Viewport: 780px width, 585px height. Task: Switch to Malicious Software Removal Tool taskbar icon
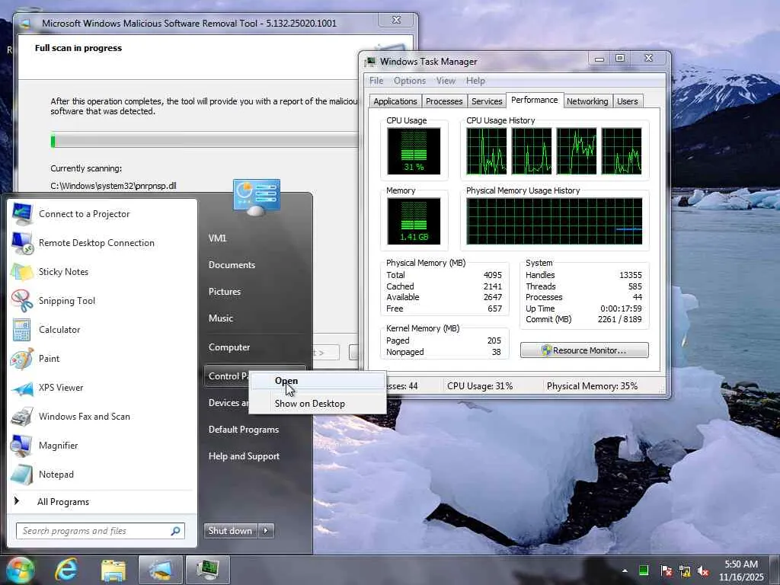tap(160, 570)
